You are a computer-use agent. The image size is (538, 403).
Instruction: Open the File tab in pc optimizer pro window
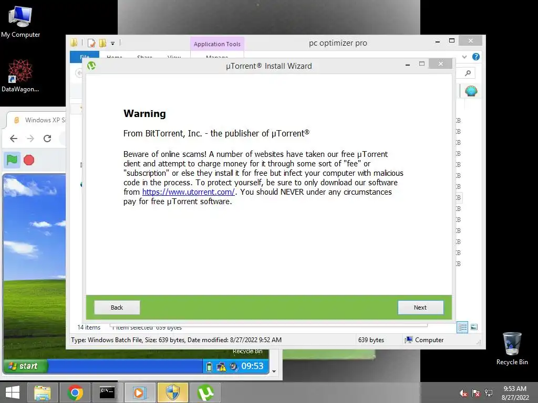pyautogui.click(x=85, y=57)
